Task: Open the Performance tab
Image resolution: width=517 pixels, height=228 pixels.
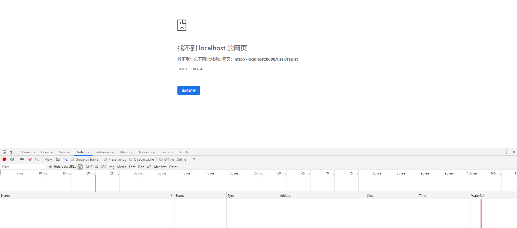Action: [105, 152]
